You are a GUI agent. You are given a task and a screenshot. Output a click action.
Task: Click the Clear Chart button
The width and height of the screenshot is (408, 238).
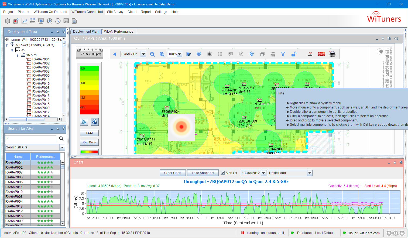173,173
